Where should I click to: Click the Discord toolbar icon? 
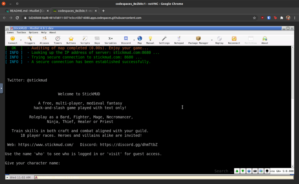pyautogui.click(x=126, y=40)
